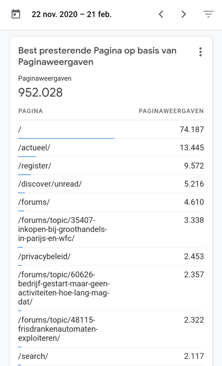This screenshot has height=366, width=222.
Task: Open the /discover/unread/ page row
Action: 111,184
